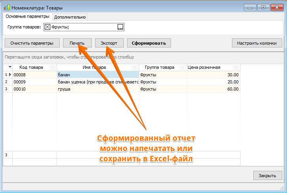Open grid menu triangle in header corner

tap(10, 67)
